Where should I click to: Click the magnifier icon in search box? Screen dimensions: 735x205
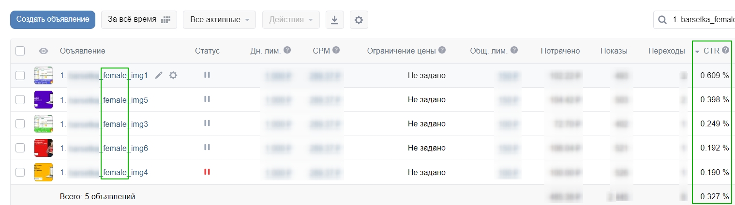(x=662, y=20)
